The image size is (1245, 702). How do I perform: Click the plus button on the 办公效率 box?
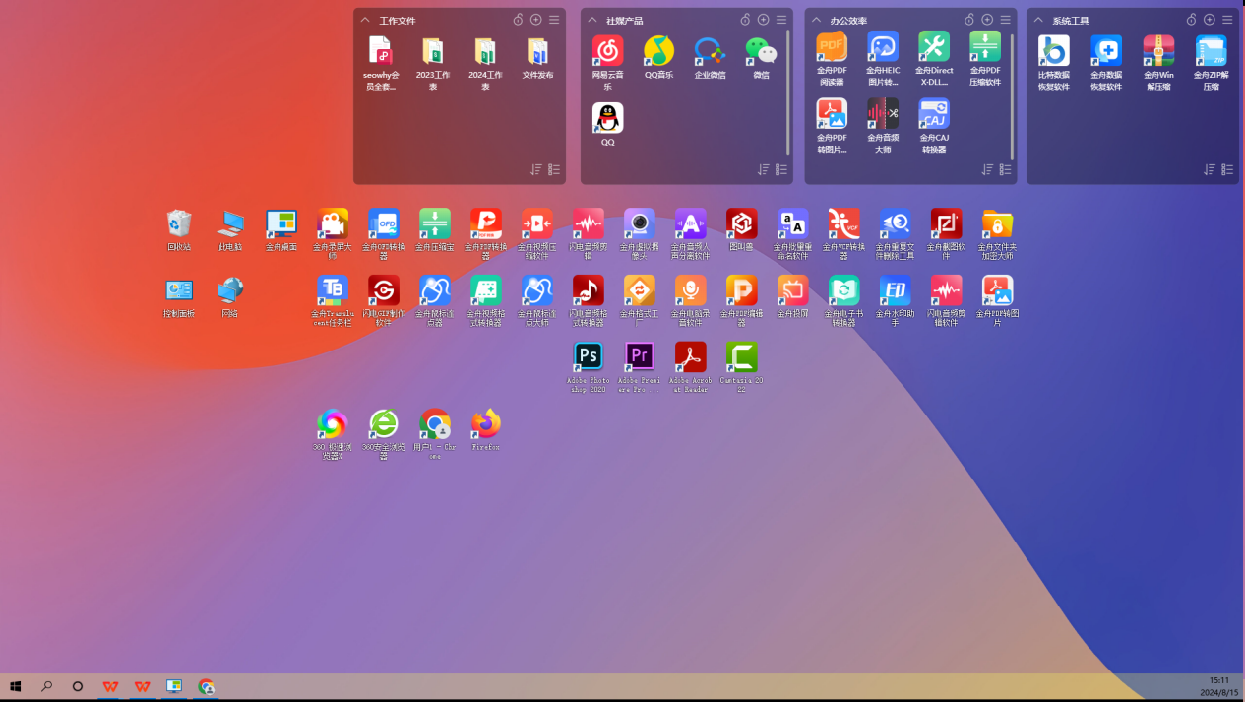[x=987, y=18]
